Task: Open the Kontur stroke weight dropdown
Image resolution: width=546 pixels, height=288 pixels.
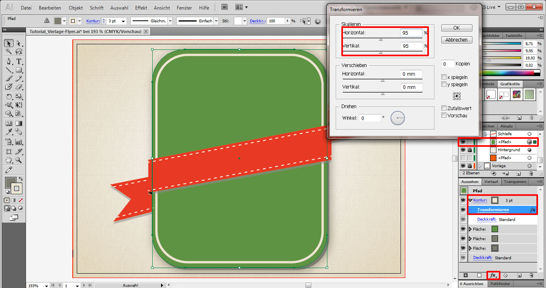Action: [x=123, y=21]
